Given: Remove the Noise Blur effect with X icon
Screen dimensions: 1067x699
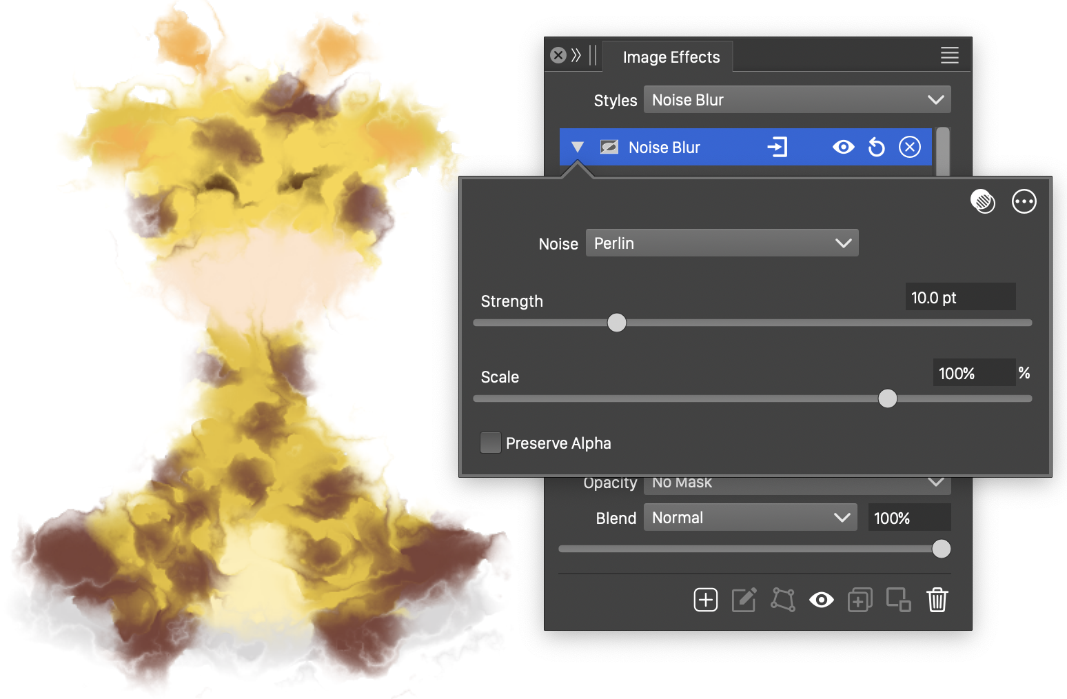Looking at the screenshot, I should click(909, 147).
